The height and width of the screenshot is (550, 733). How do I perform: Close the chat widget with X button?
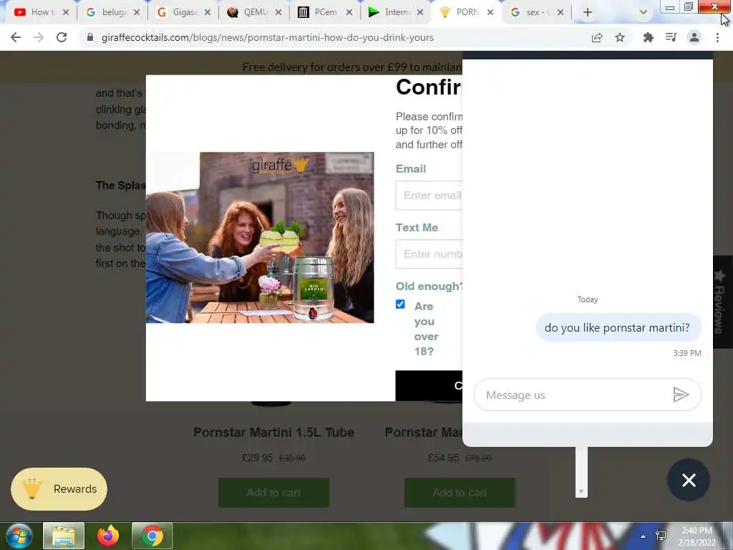pyautogui.click(x=689, y=480)
